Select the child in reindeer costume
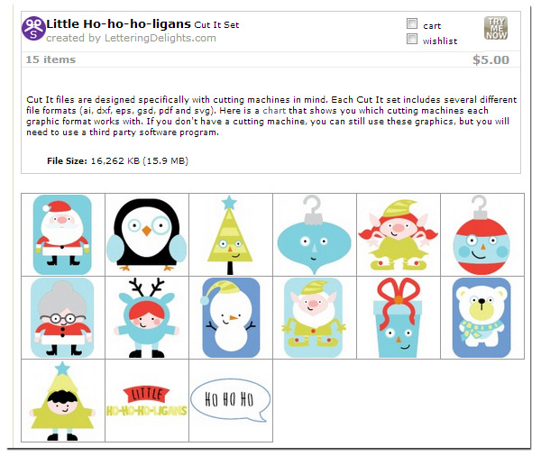541x456 pixels. (147, 318)
